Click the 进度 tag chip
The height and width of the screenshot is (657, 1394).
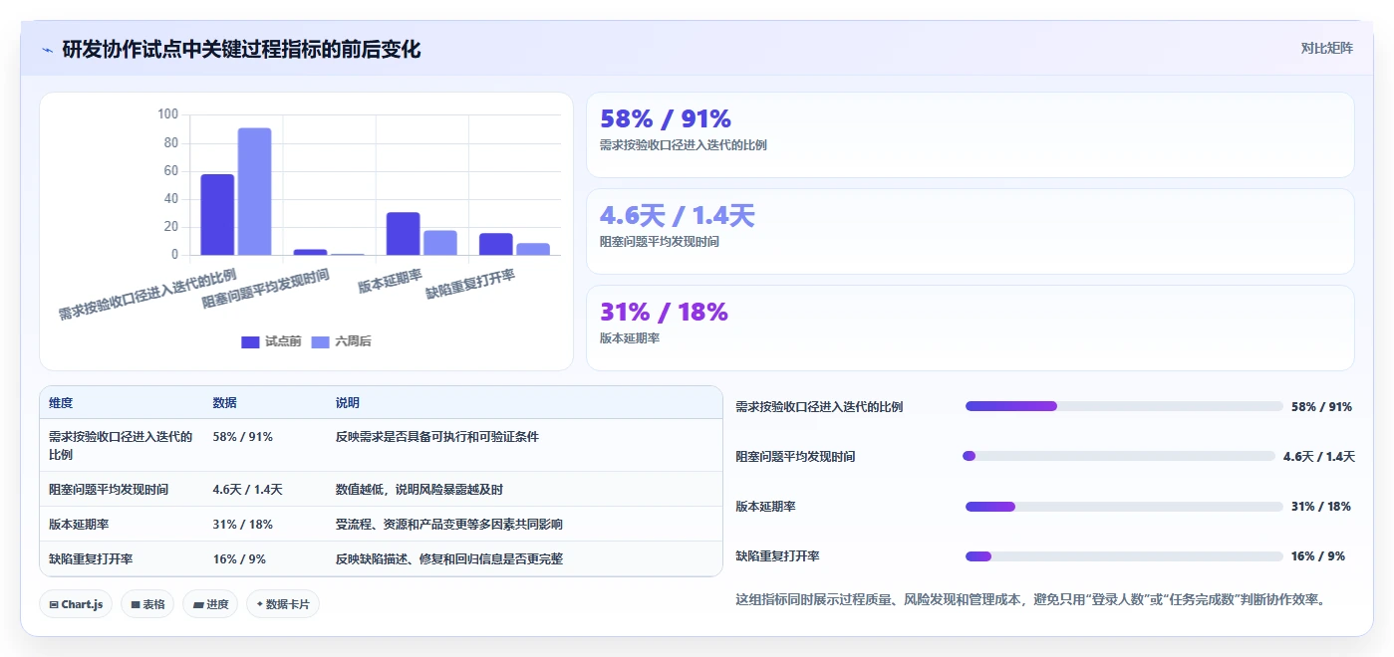pos(210,604)
